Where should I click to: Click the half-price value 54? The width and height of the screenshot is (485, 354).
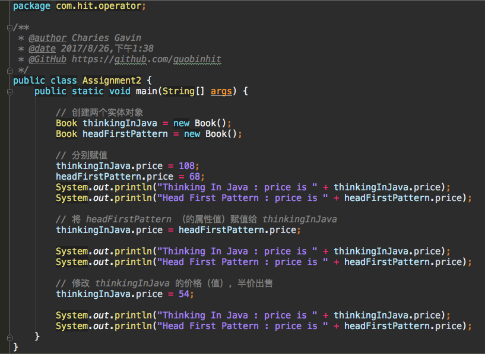pos(184,294)
